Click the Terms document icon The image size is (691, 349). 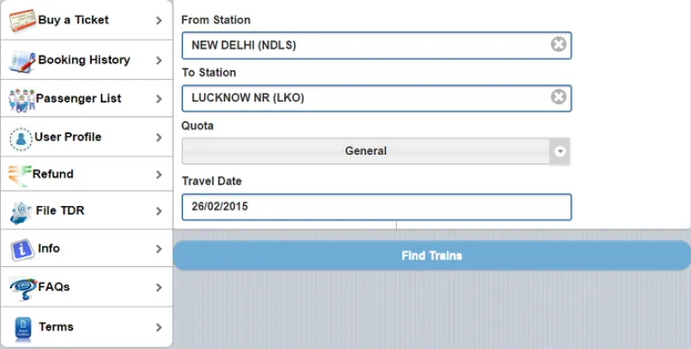[x=23, y=328]
